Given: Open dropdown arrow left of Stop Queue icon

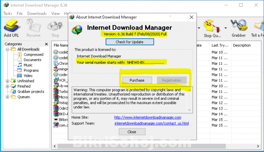Looking at the screenshot, I should [x=199, y=28].
